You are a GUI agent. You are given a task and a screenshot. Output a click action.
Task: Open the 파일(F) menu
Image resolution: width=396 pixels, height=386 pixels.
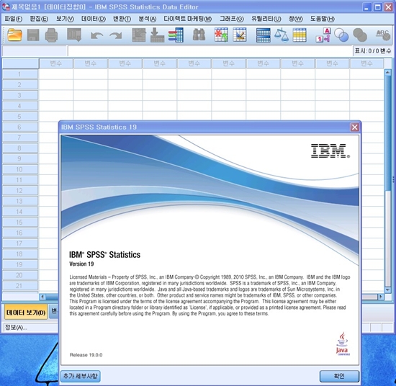(14, 19)
